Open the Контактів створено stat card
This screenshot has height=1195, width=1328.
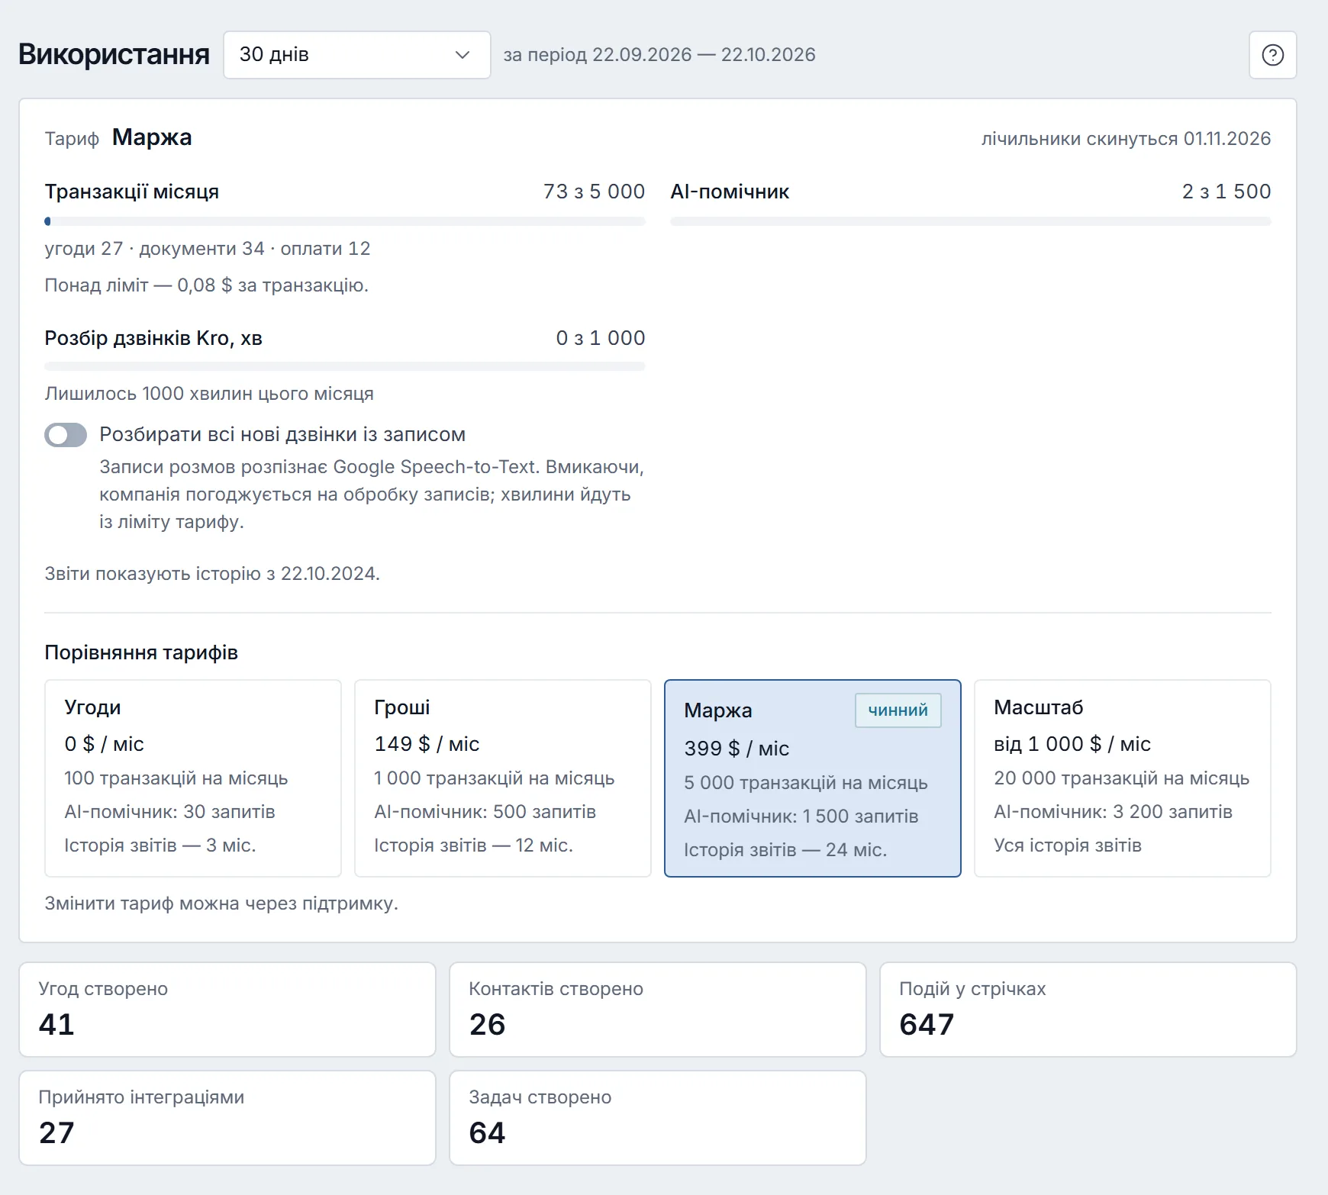658,1010
